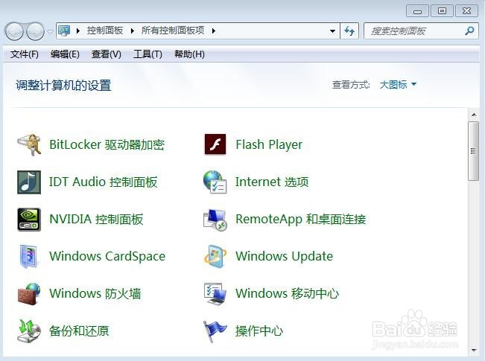Go forward with the Forward arrow button
The height and width of the screenshot is (361, 485).
tap(35, 31)
